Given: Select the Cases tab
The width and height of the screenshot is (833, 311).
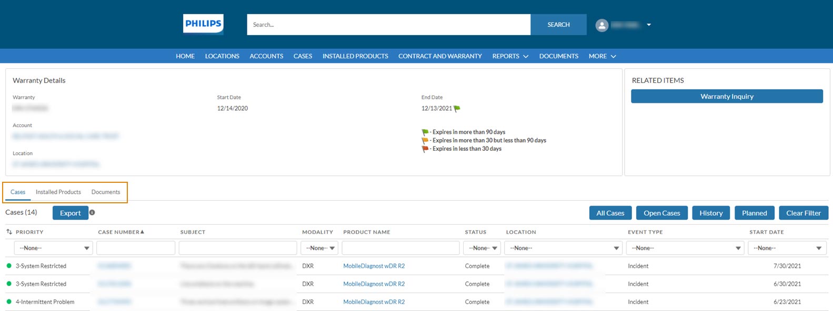Looking at the screenshot, I should 18,192.
